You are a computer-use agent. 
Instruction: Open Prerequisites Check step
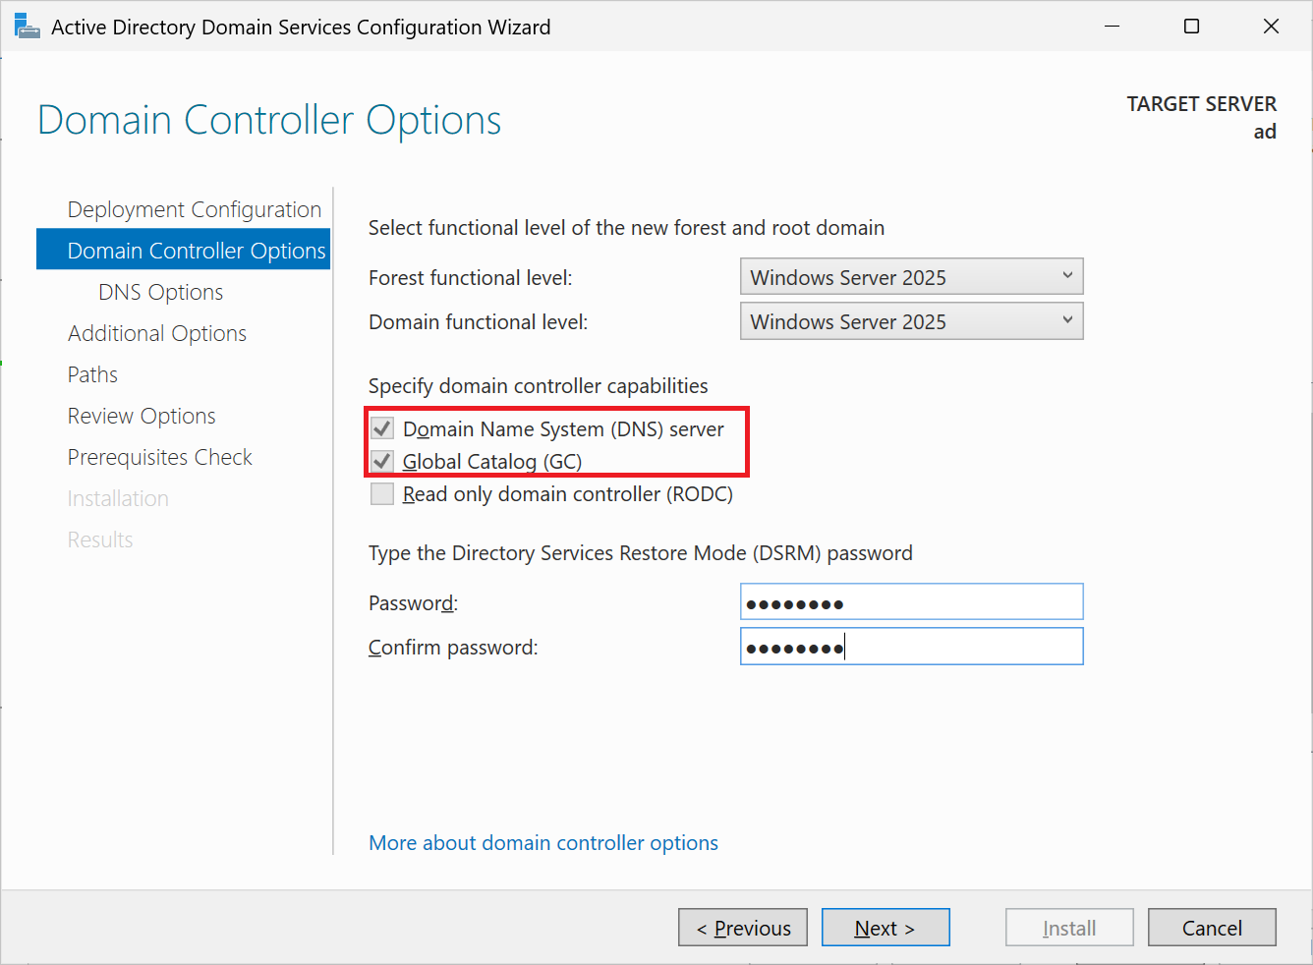pos(160,457)
